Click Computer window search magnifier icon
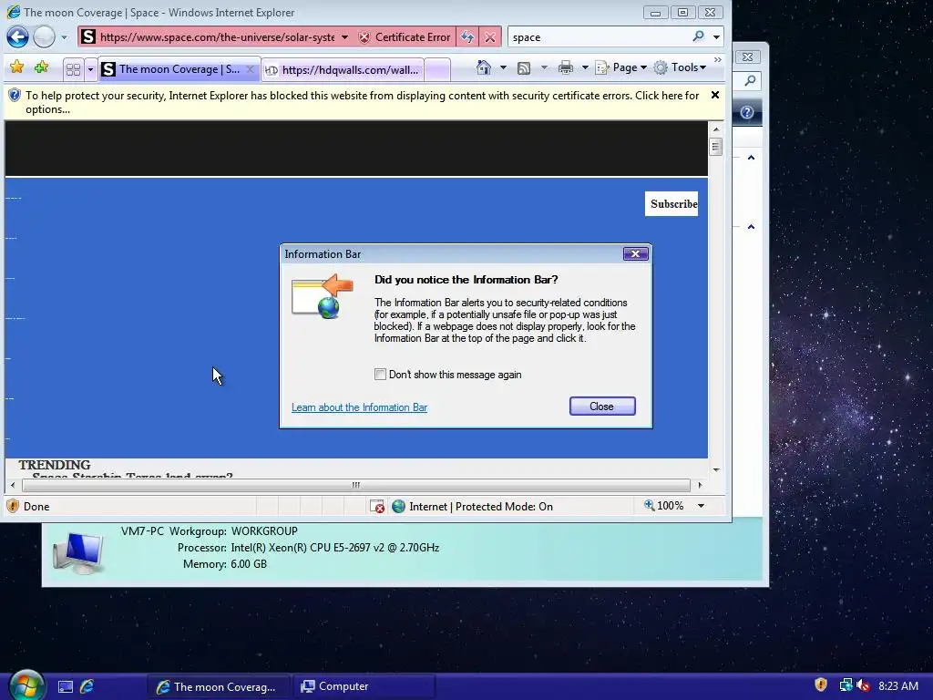The width and height of the screenshot is (933, 700). (751, 80)
